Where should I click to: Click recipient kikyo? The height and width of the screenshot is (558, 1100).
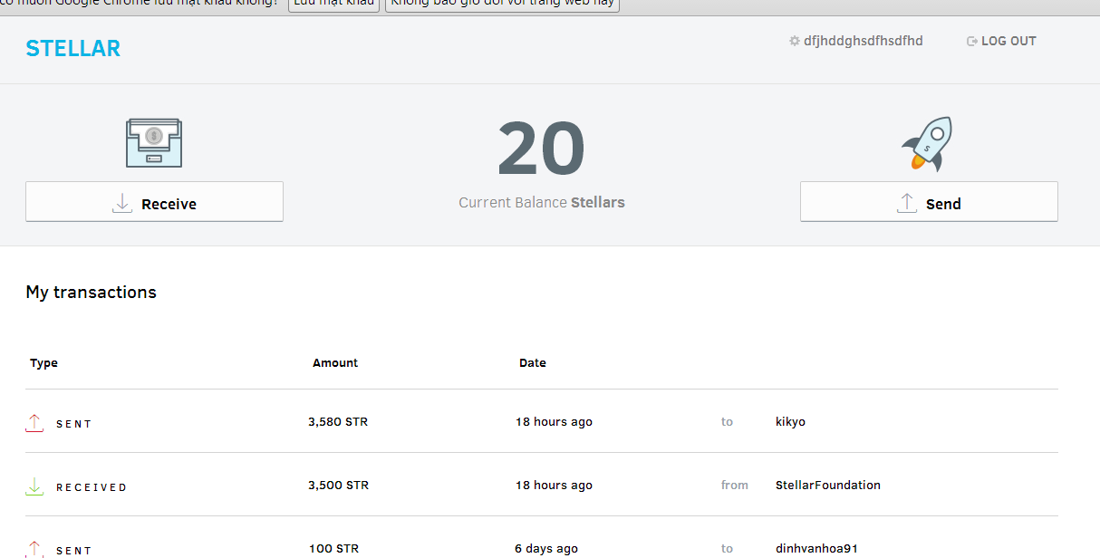pos(790,421)
